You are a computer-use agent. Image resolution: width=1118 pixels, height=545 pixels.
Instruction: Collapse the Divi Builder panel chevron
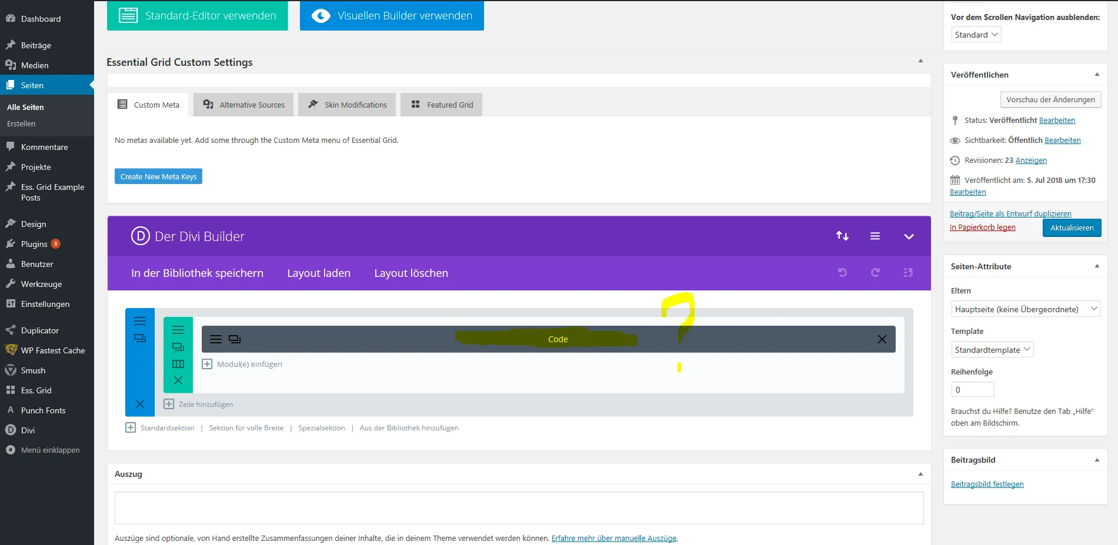pos(909,236)
